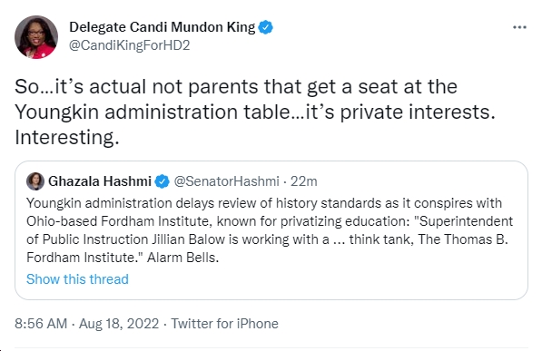Click the Ghazala Hashmi name in quoted tweet
The width and height of the screenshot is (542, 351).
click(x=100, y=181)
